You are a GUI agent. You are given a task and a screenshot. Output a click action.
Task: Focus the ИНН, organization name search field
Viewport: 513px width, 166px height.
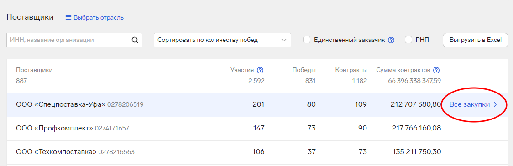tap(69, 40)
